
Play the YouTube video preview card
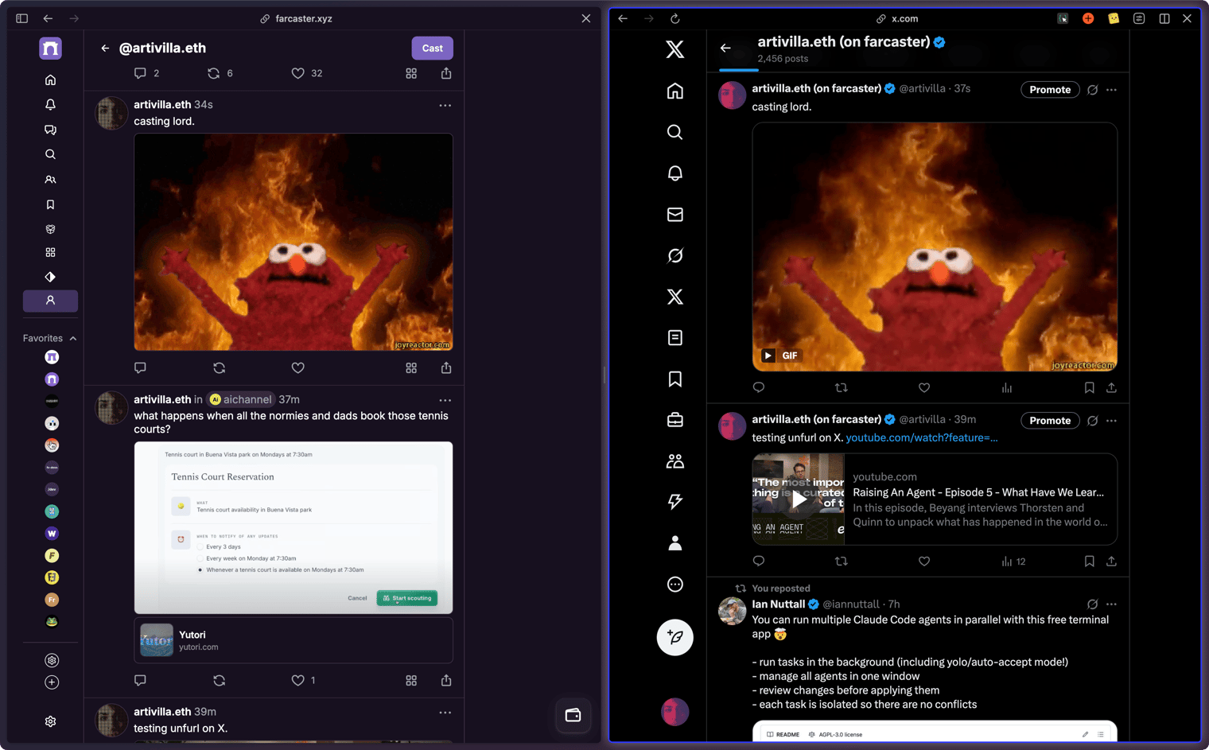799,499
